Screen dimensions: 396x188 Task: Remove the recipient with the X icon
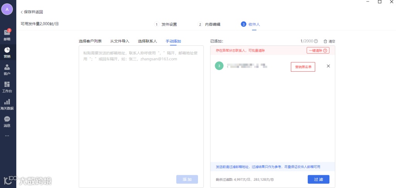coord(328,66)
